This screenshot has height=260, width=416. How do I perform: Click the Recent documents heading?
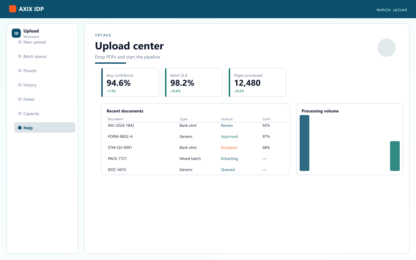125,111
